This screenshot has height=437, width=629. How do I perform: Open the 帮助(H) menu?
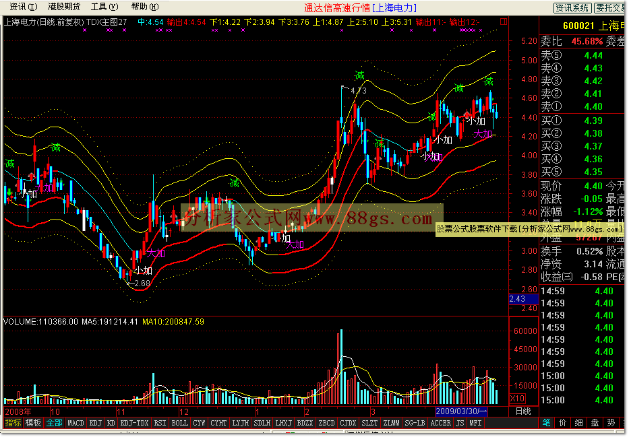[145, 7]
